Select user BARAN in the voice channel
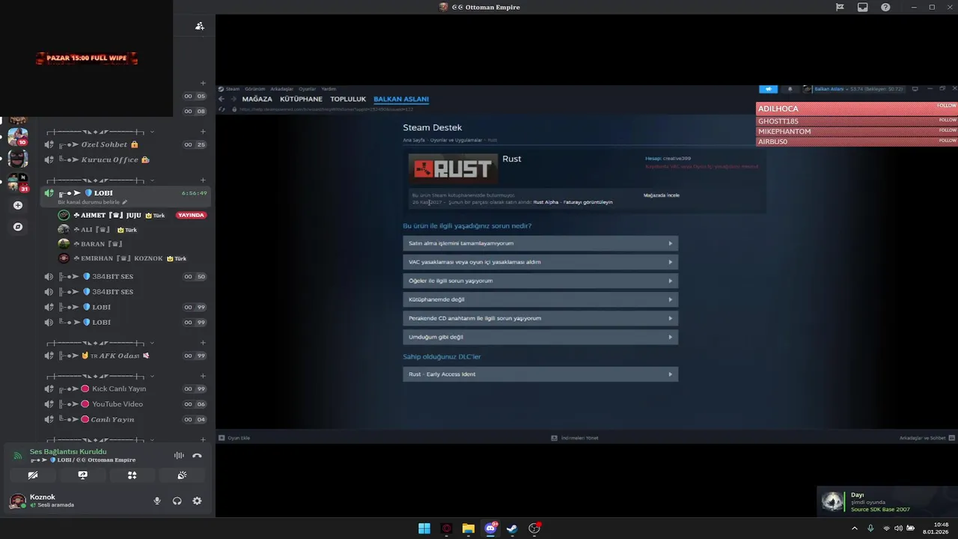 [x=132, y=244]
